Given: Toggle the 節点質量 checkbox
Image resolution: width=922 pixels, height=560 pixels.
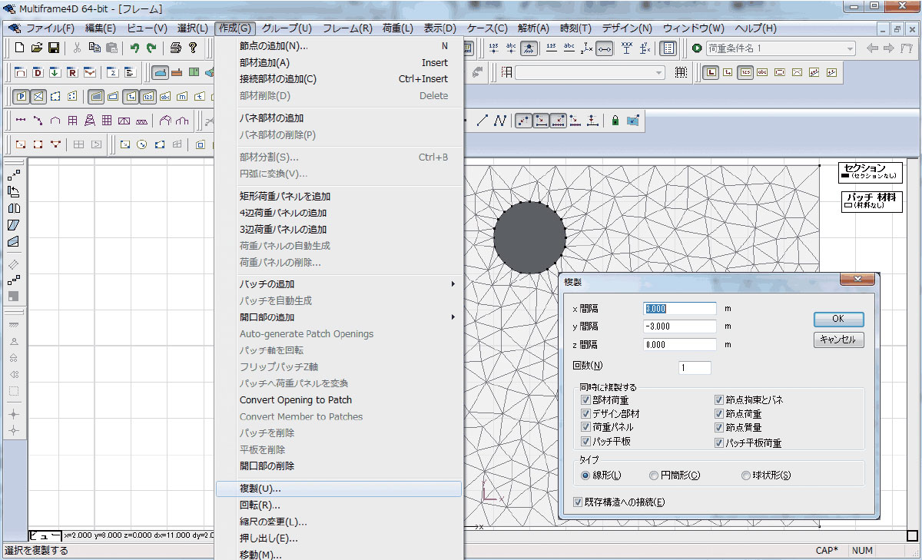Looking at the screenshot, I should [719, 428].
